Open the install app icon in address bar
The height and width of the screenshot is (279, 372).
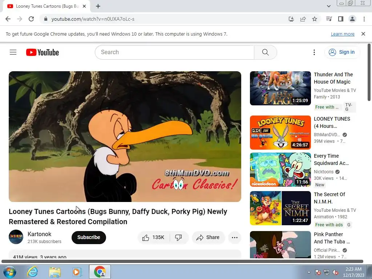pos(291,19)
